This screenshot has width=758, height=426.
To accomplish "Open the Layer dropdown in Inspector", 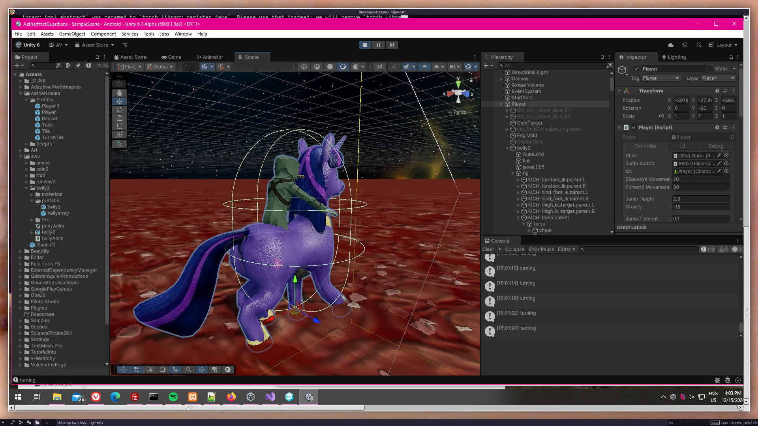I will [718, 78].
